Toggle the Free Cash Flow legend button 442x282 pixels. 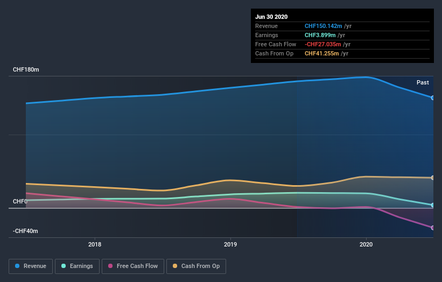tap(133, 266)
